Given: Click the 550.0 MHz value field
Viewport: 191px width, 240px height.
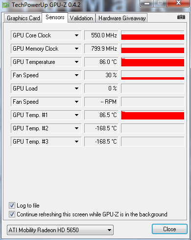Looking at the screenshot, I should [x=101, y=35].
